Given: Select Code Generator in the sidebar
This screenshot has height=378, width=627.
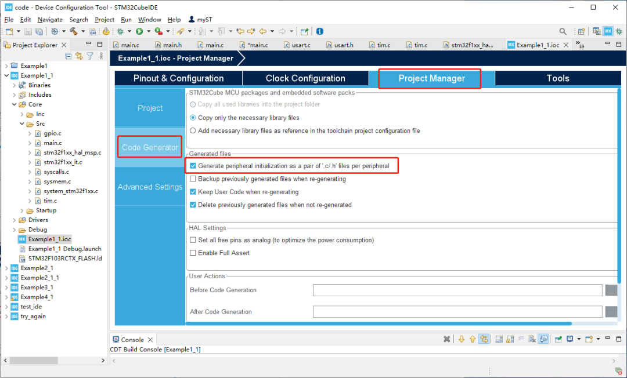Looking at the screenshot, I should pyautogui.click(x=150, y=147).
